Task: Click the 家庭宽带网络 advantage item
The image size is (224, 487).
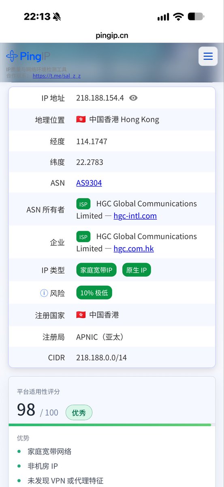Action: 49,451
